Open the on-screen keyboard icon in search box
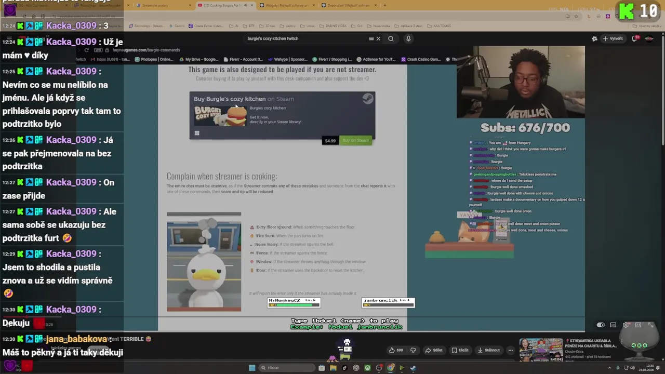Image resolution: width=665 pixels, height=374 pixels. pos(371,38)
